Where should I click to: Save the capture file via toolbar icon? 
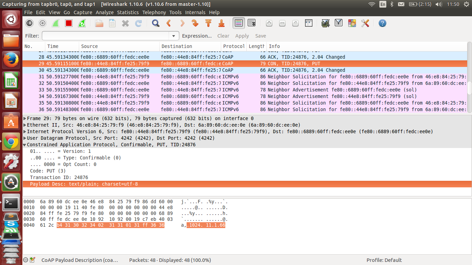click(x=112, y=23)
